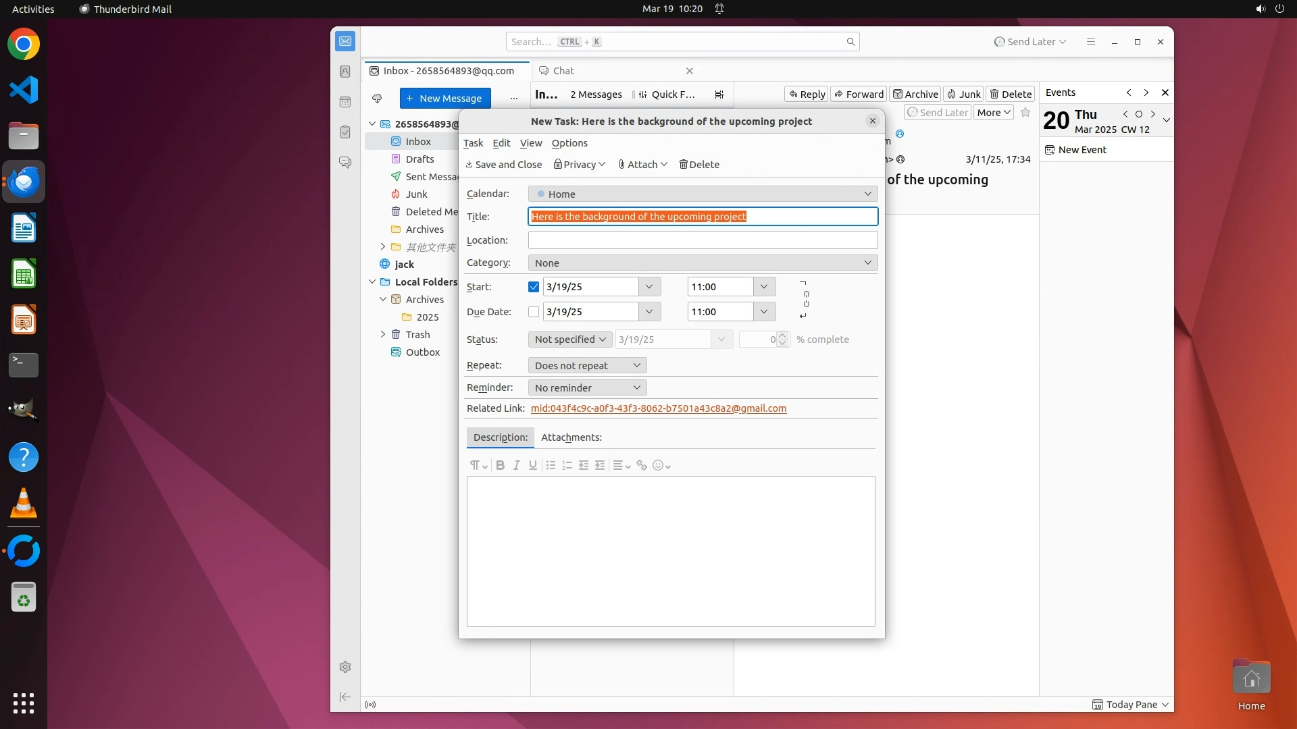This screenshot has width=1297, height=729.
Task: Toggle the start and due date link icon
Action: pyautogui.click(x=806, y=299)
